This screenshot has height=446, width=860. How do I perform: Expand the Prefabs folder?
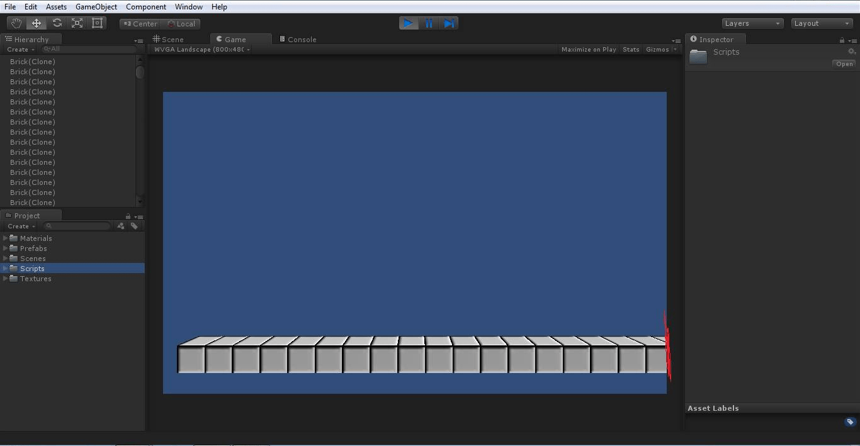[x=5, y=248]
